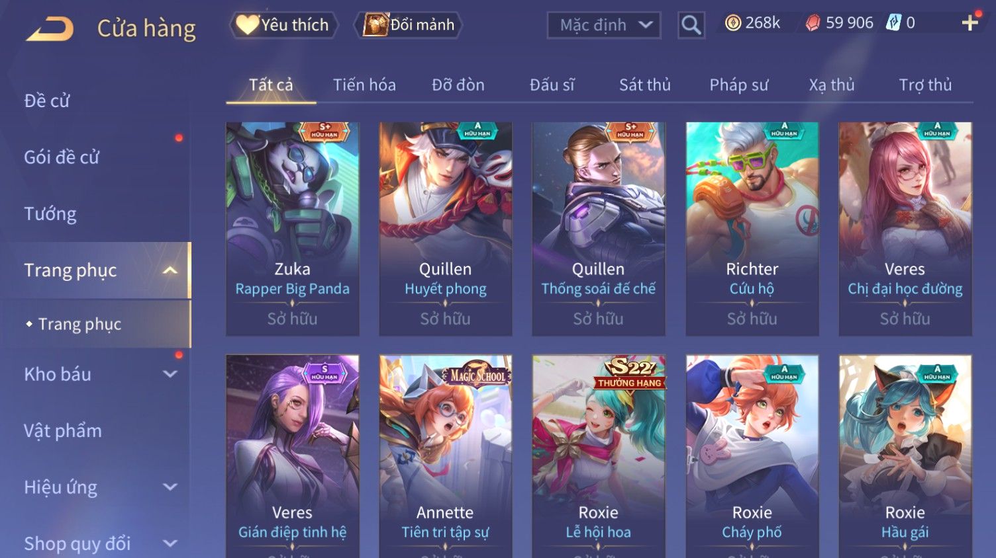The width and height of the screenshot is (996, 558).
Task: Open Tướng in the sidebar
Action: click(50, 214)
